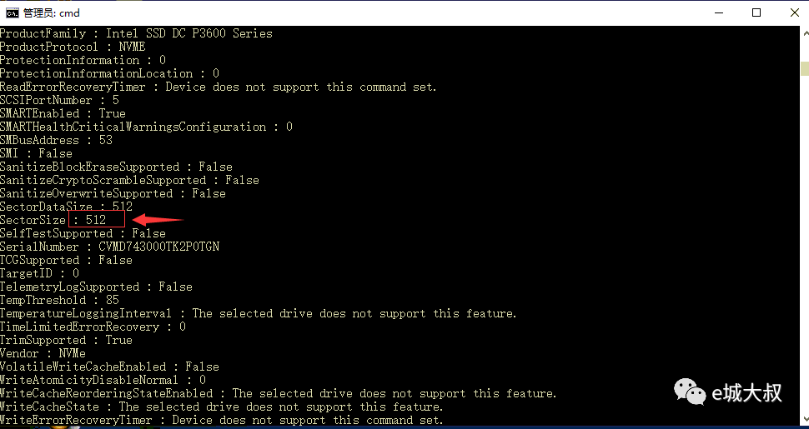Screen dimensions: 809x429
Task: Click the SMARTEnabled : True line
Action: pos(63,113)
